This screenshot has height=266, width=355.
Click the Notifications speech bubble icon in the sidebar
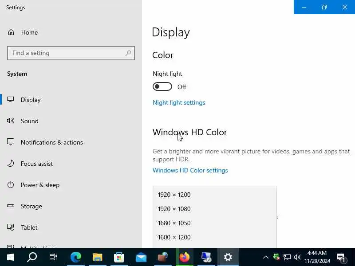pyautogui.click(x=11, y=142)
